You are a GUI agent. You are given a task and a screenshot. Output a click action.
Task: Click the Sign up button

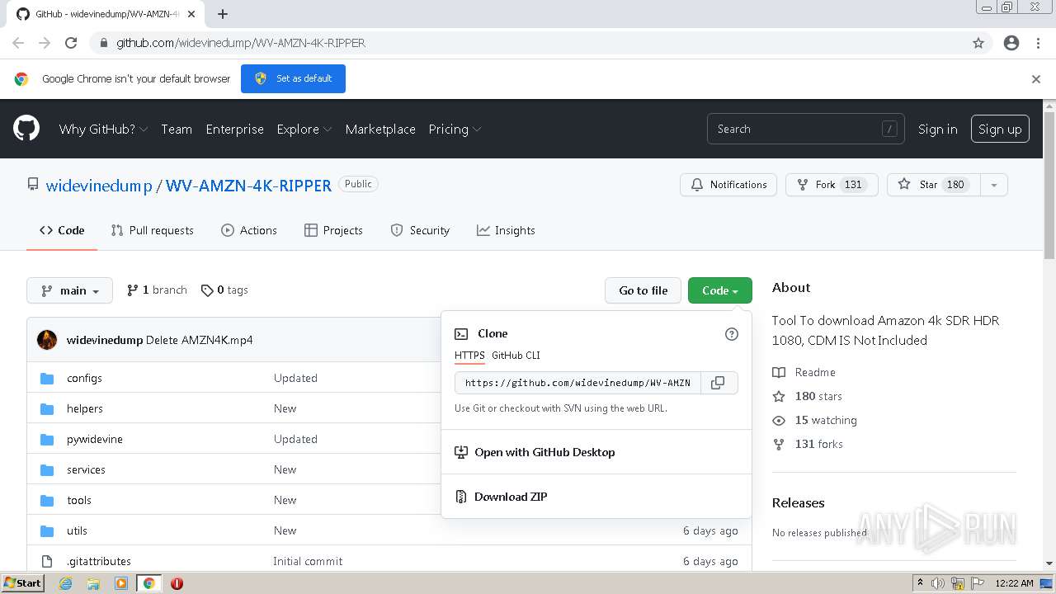(x=1000, y=129)
